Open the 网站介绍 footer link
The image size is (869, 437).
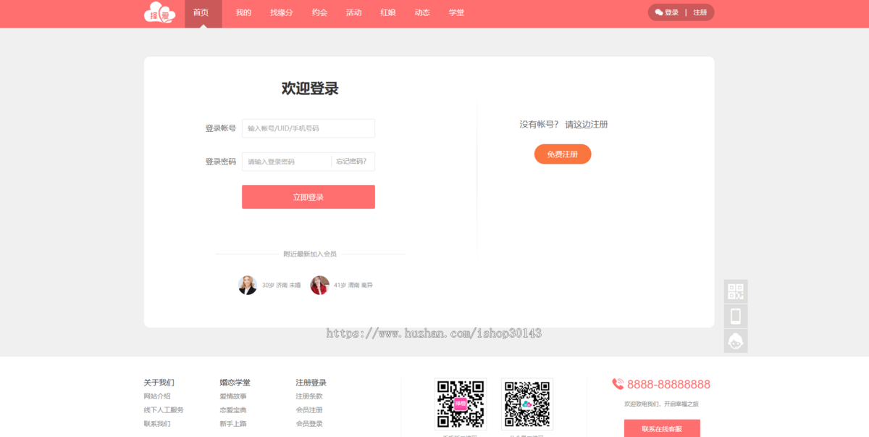point(156,395)
